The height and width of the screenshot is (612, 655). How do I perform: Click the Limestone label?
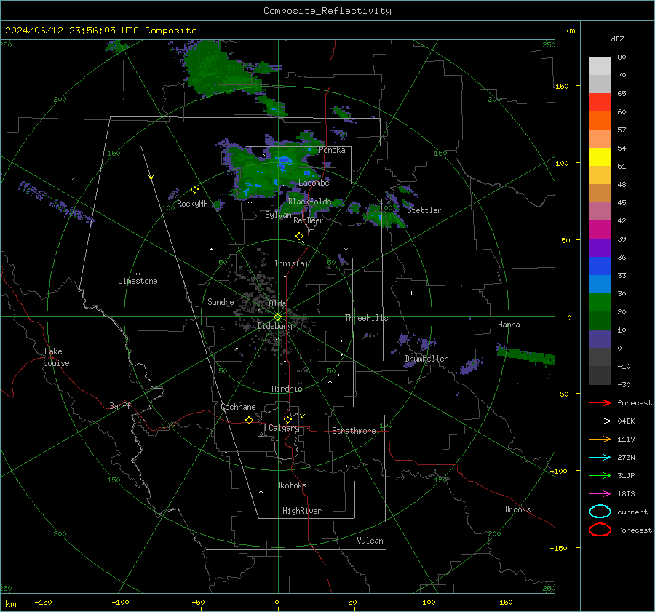(x=138, y=281)
